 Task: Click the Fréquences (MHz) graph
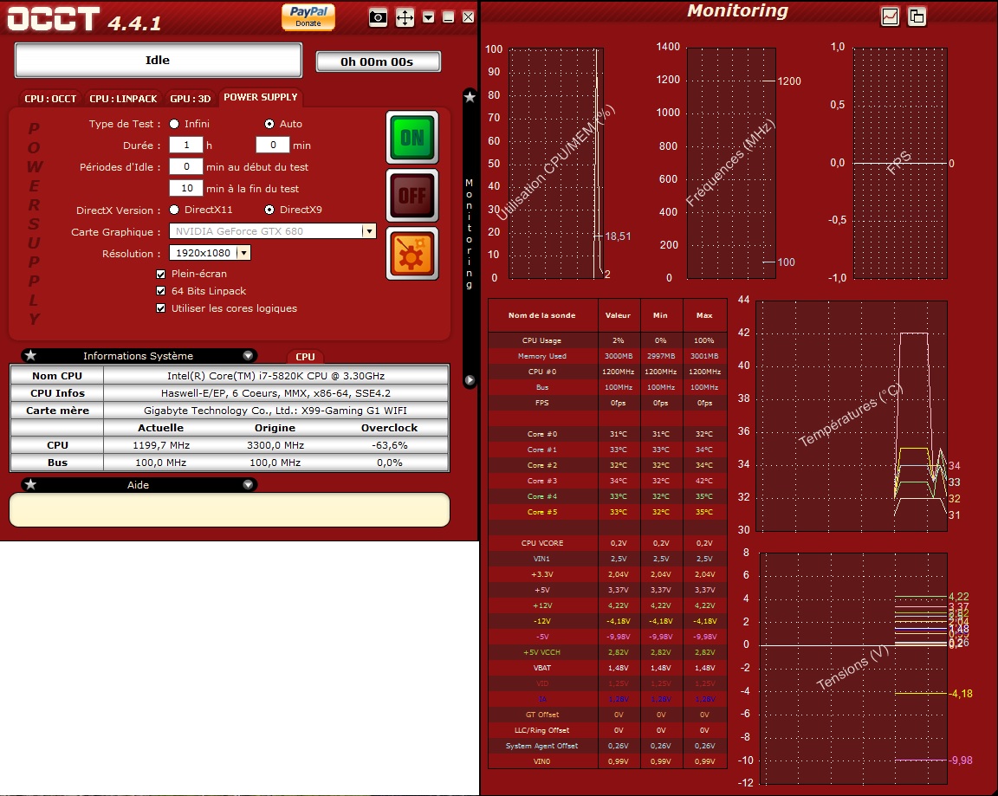(x=730, y=163)
